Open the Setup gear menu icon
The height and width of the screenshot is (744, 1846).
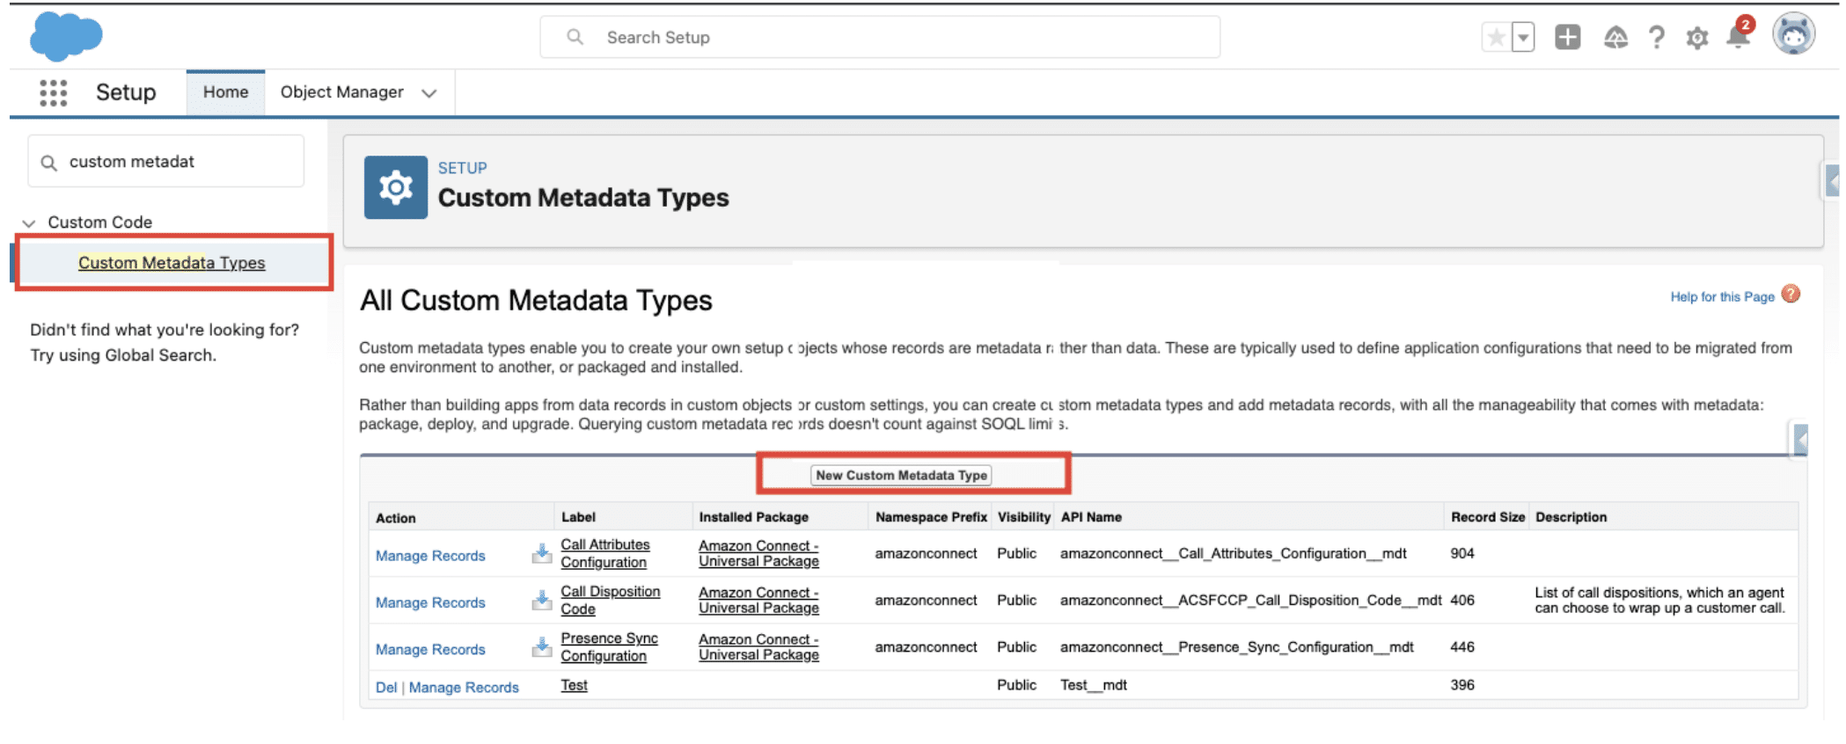tap(1697, 38)
